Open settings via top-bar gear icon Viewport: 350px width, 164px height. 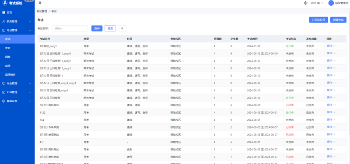(305, 3)
